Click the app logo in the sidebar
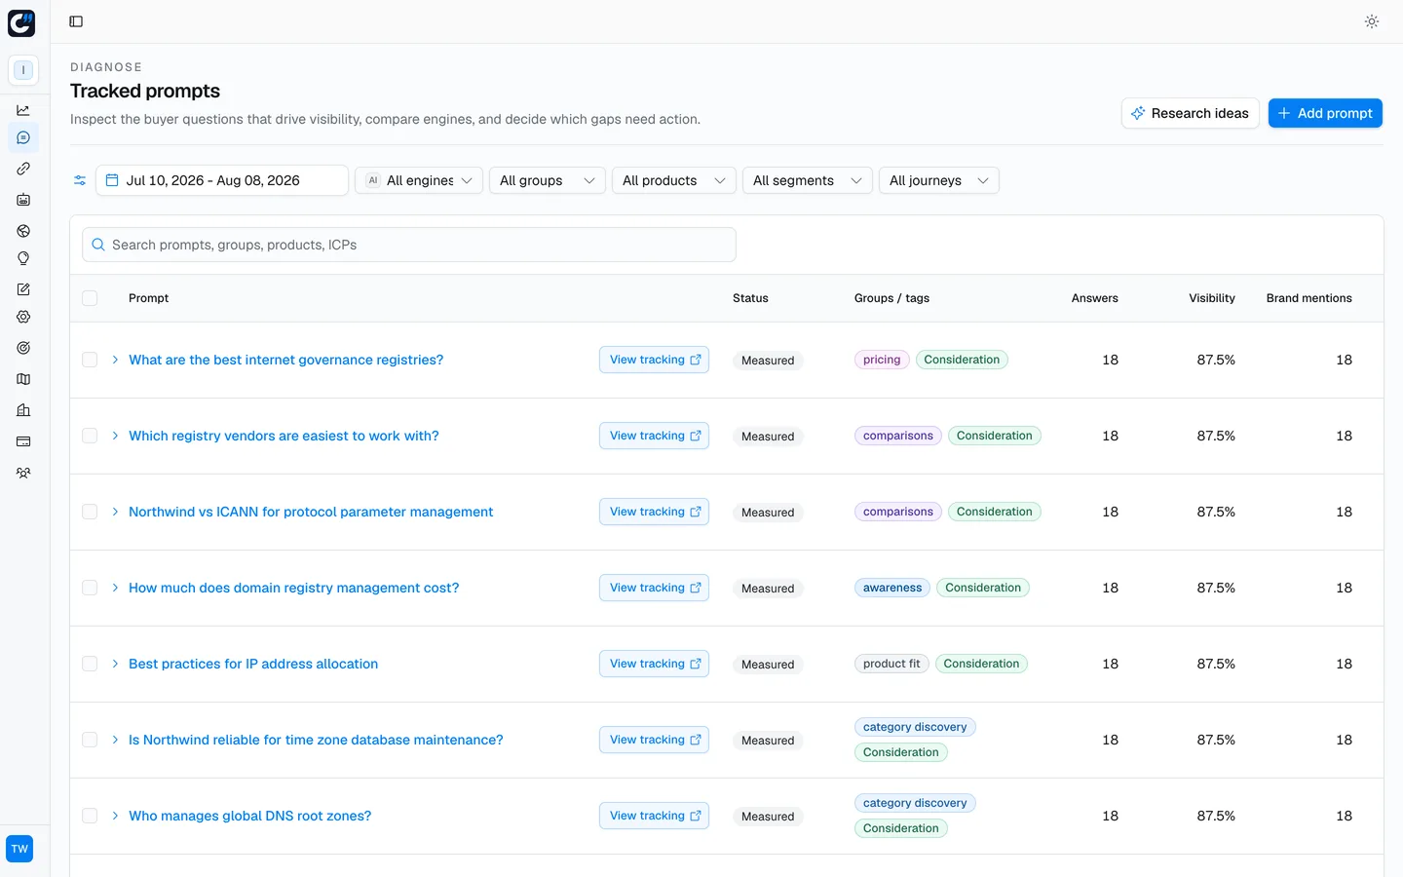Screen dimensions: 1403x877 point(21,22)
